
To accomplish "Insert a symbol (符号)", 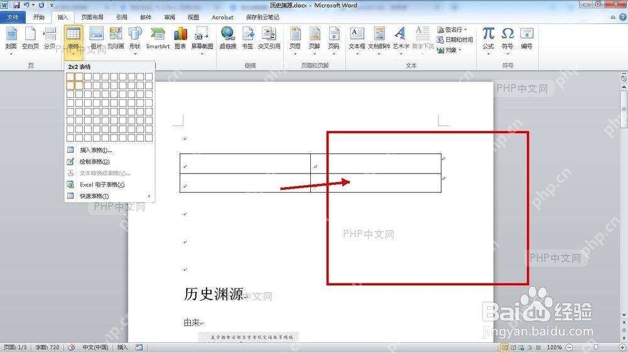I will click(x=507, y=40).
